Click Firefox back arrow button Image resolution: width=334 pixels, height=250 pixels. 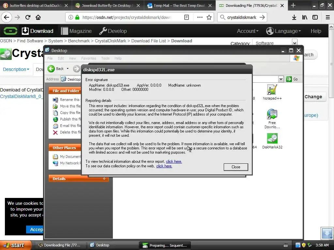pos(7,17)
